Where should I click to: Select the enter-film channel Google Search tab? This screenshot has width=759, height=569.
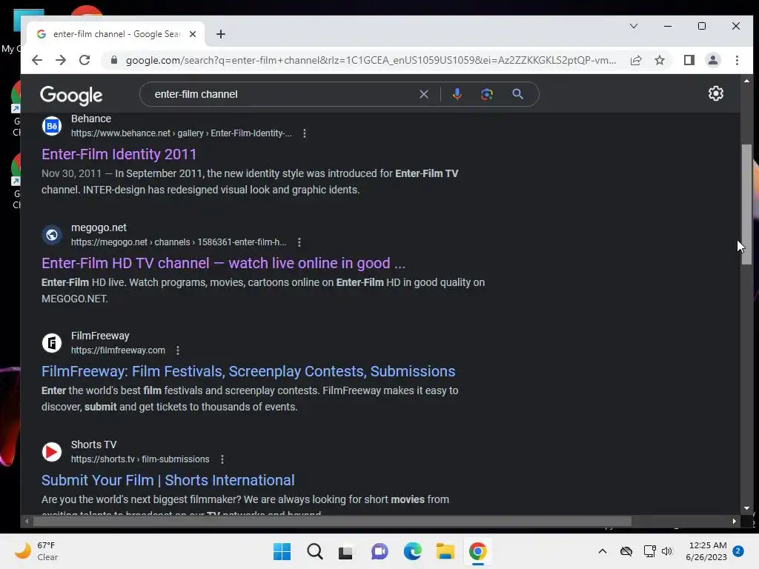point(115,34)
